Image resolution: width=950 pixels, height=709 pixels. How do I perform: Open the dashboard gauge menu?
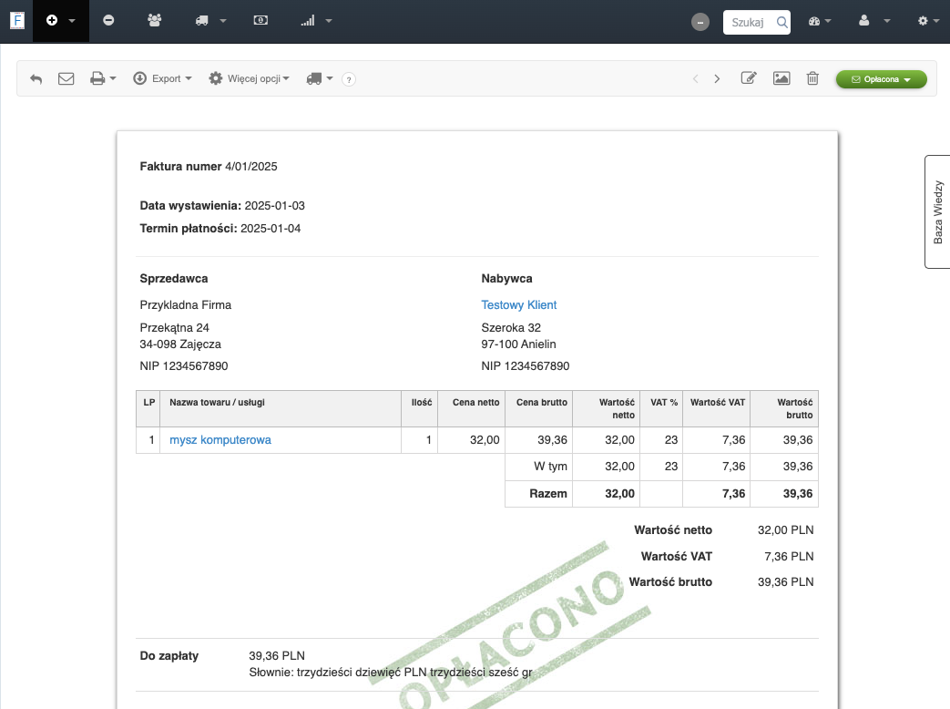820,21
